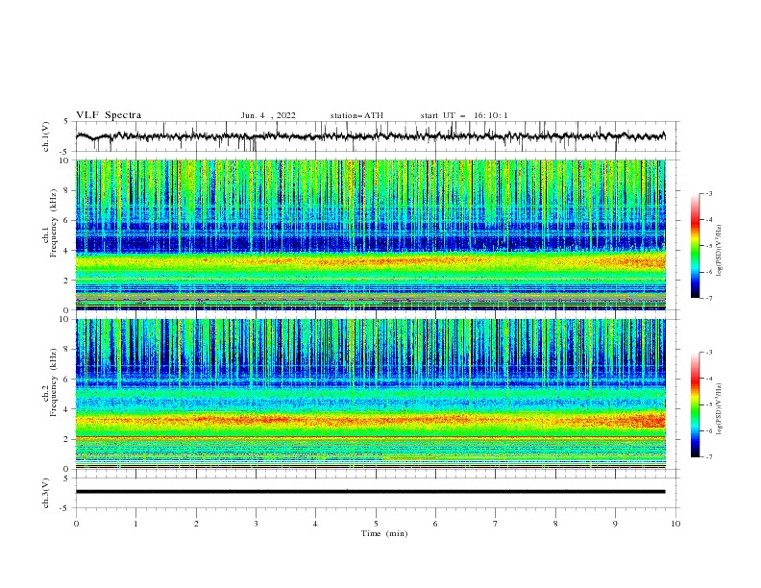
Task: Click the ch.2 spectrogram colorbar
Action: (x=696, y=404)
